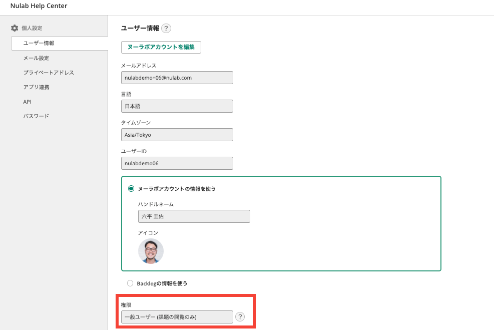Click the 個人設定 sidebar heading
This screenshot has width=494, height=330.
coord(32,28)
